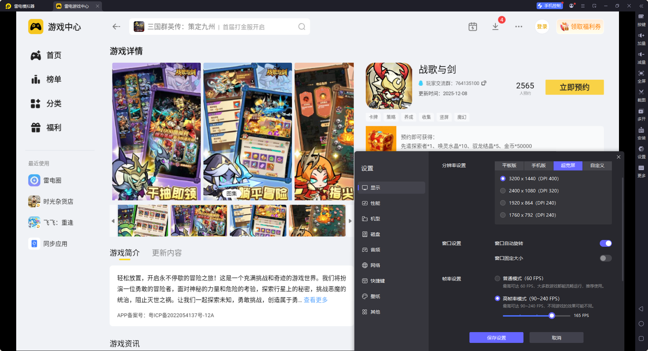648x351 pixels.
Task: Open the downloads icon with badge
Action: click(x=495, y=27)
